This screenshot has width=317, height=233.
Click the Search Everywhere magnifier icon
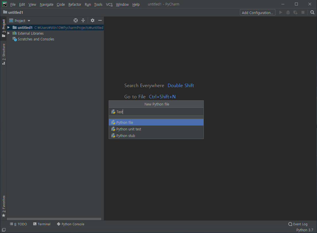tap(312, 13)
